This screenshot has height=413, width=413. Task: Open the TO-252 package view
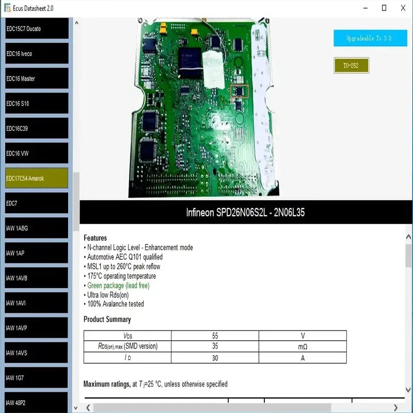[351, 66]
